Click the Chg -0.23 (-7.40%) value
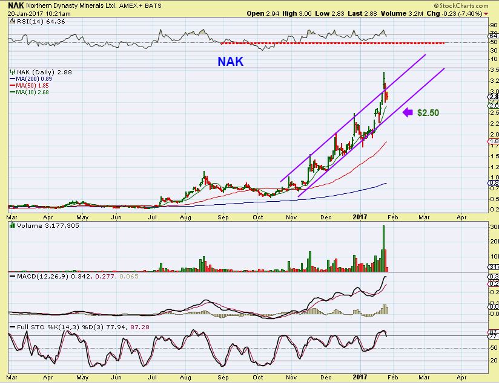 pos(455,13)
